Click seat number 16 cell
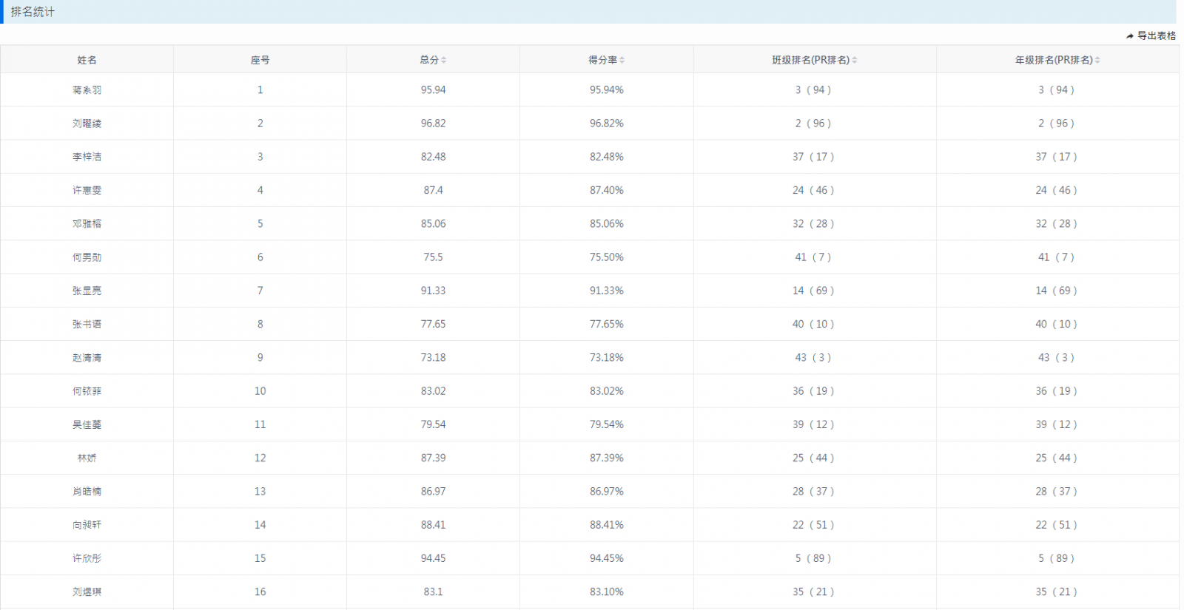This screenshot has width=1184, height=610. tap(260, 592)
